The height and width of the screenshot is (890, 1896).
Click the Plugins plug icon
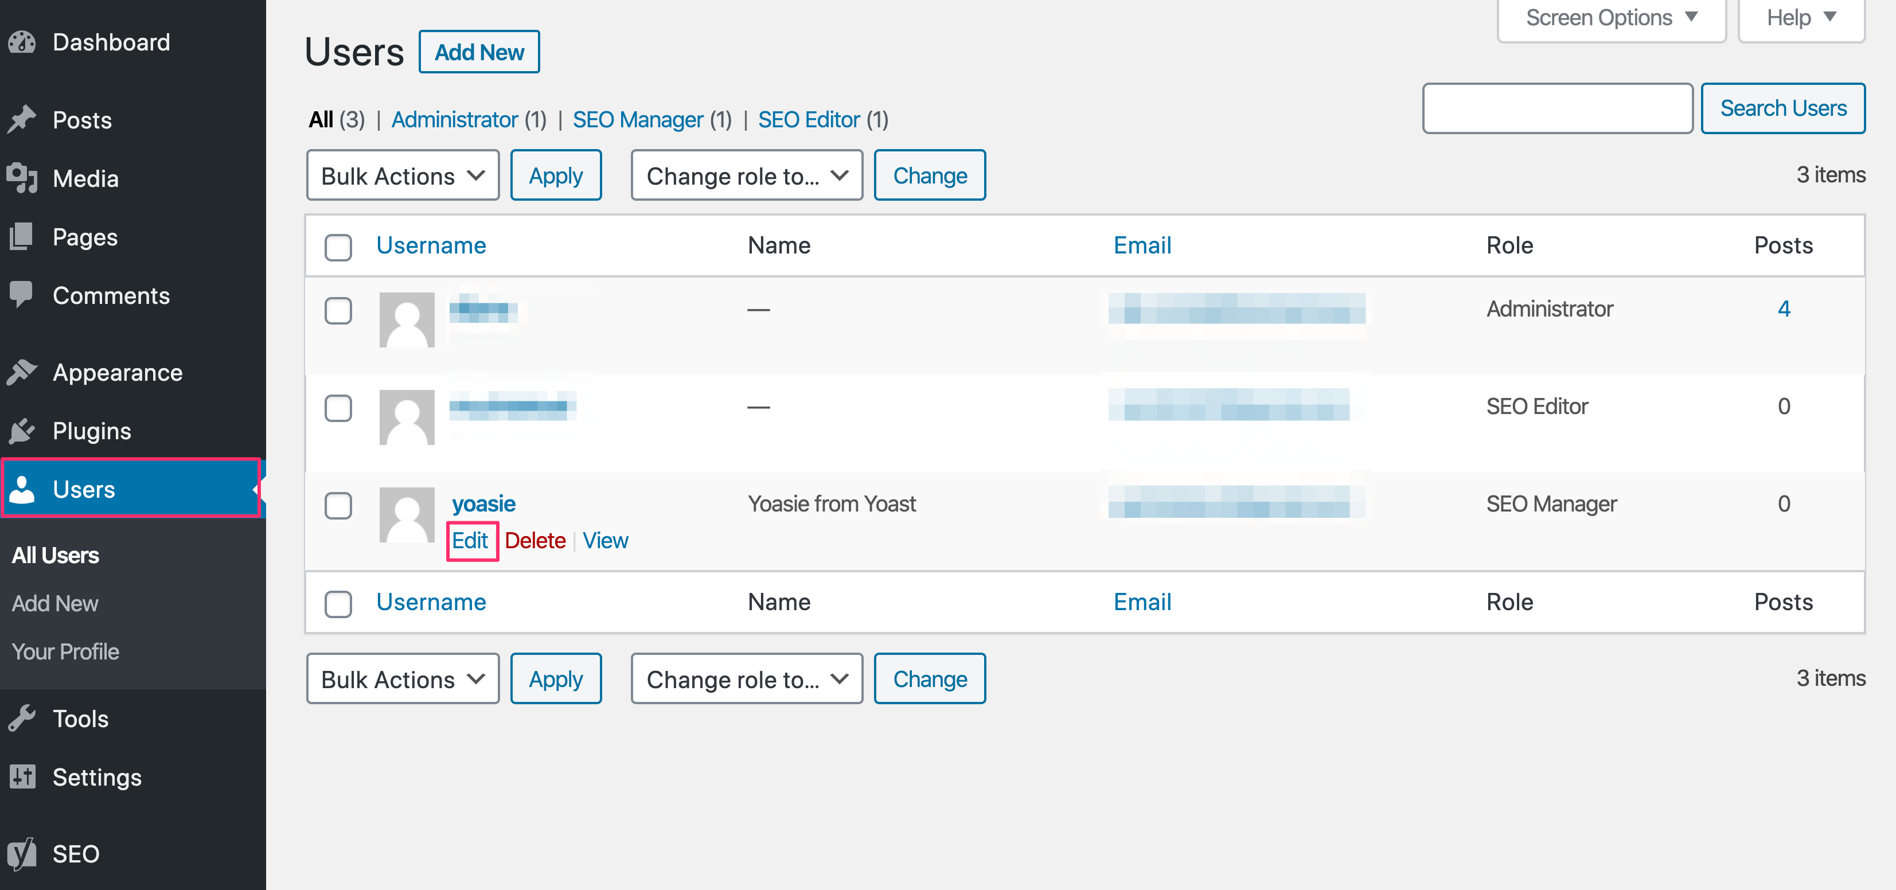tap(22, 431)
